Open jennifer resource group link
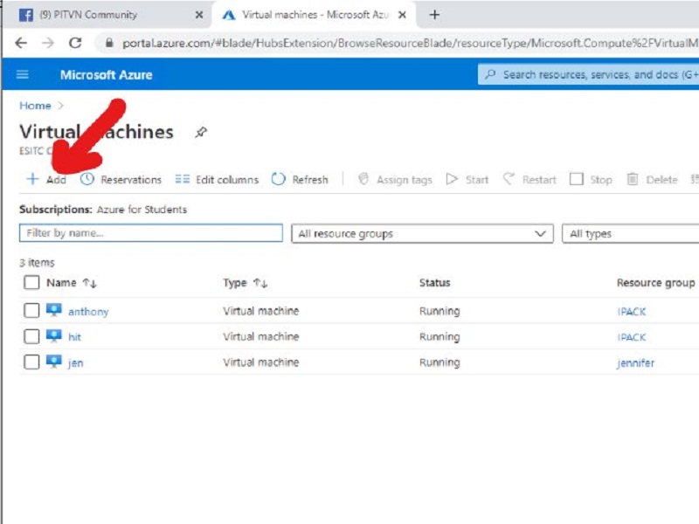 636,363
